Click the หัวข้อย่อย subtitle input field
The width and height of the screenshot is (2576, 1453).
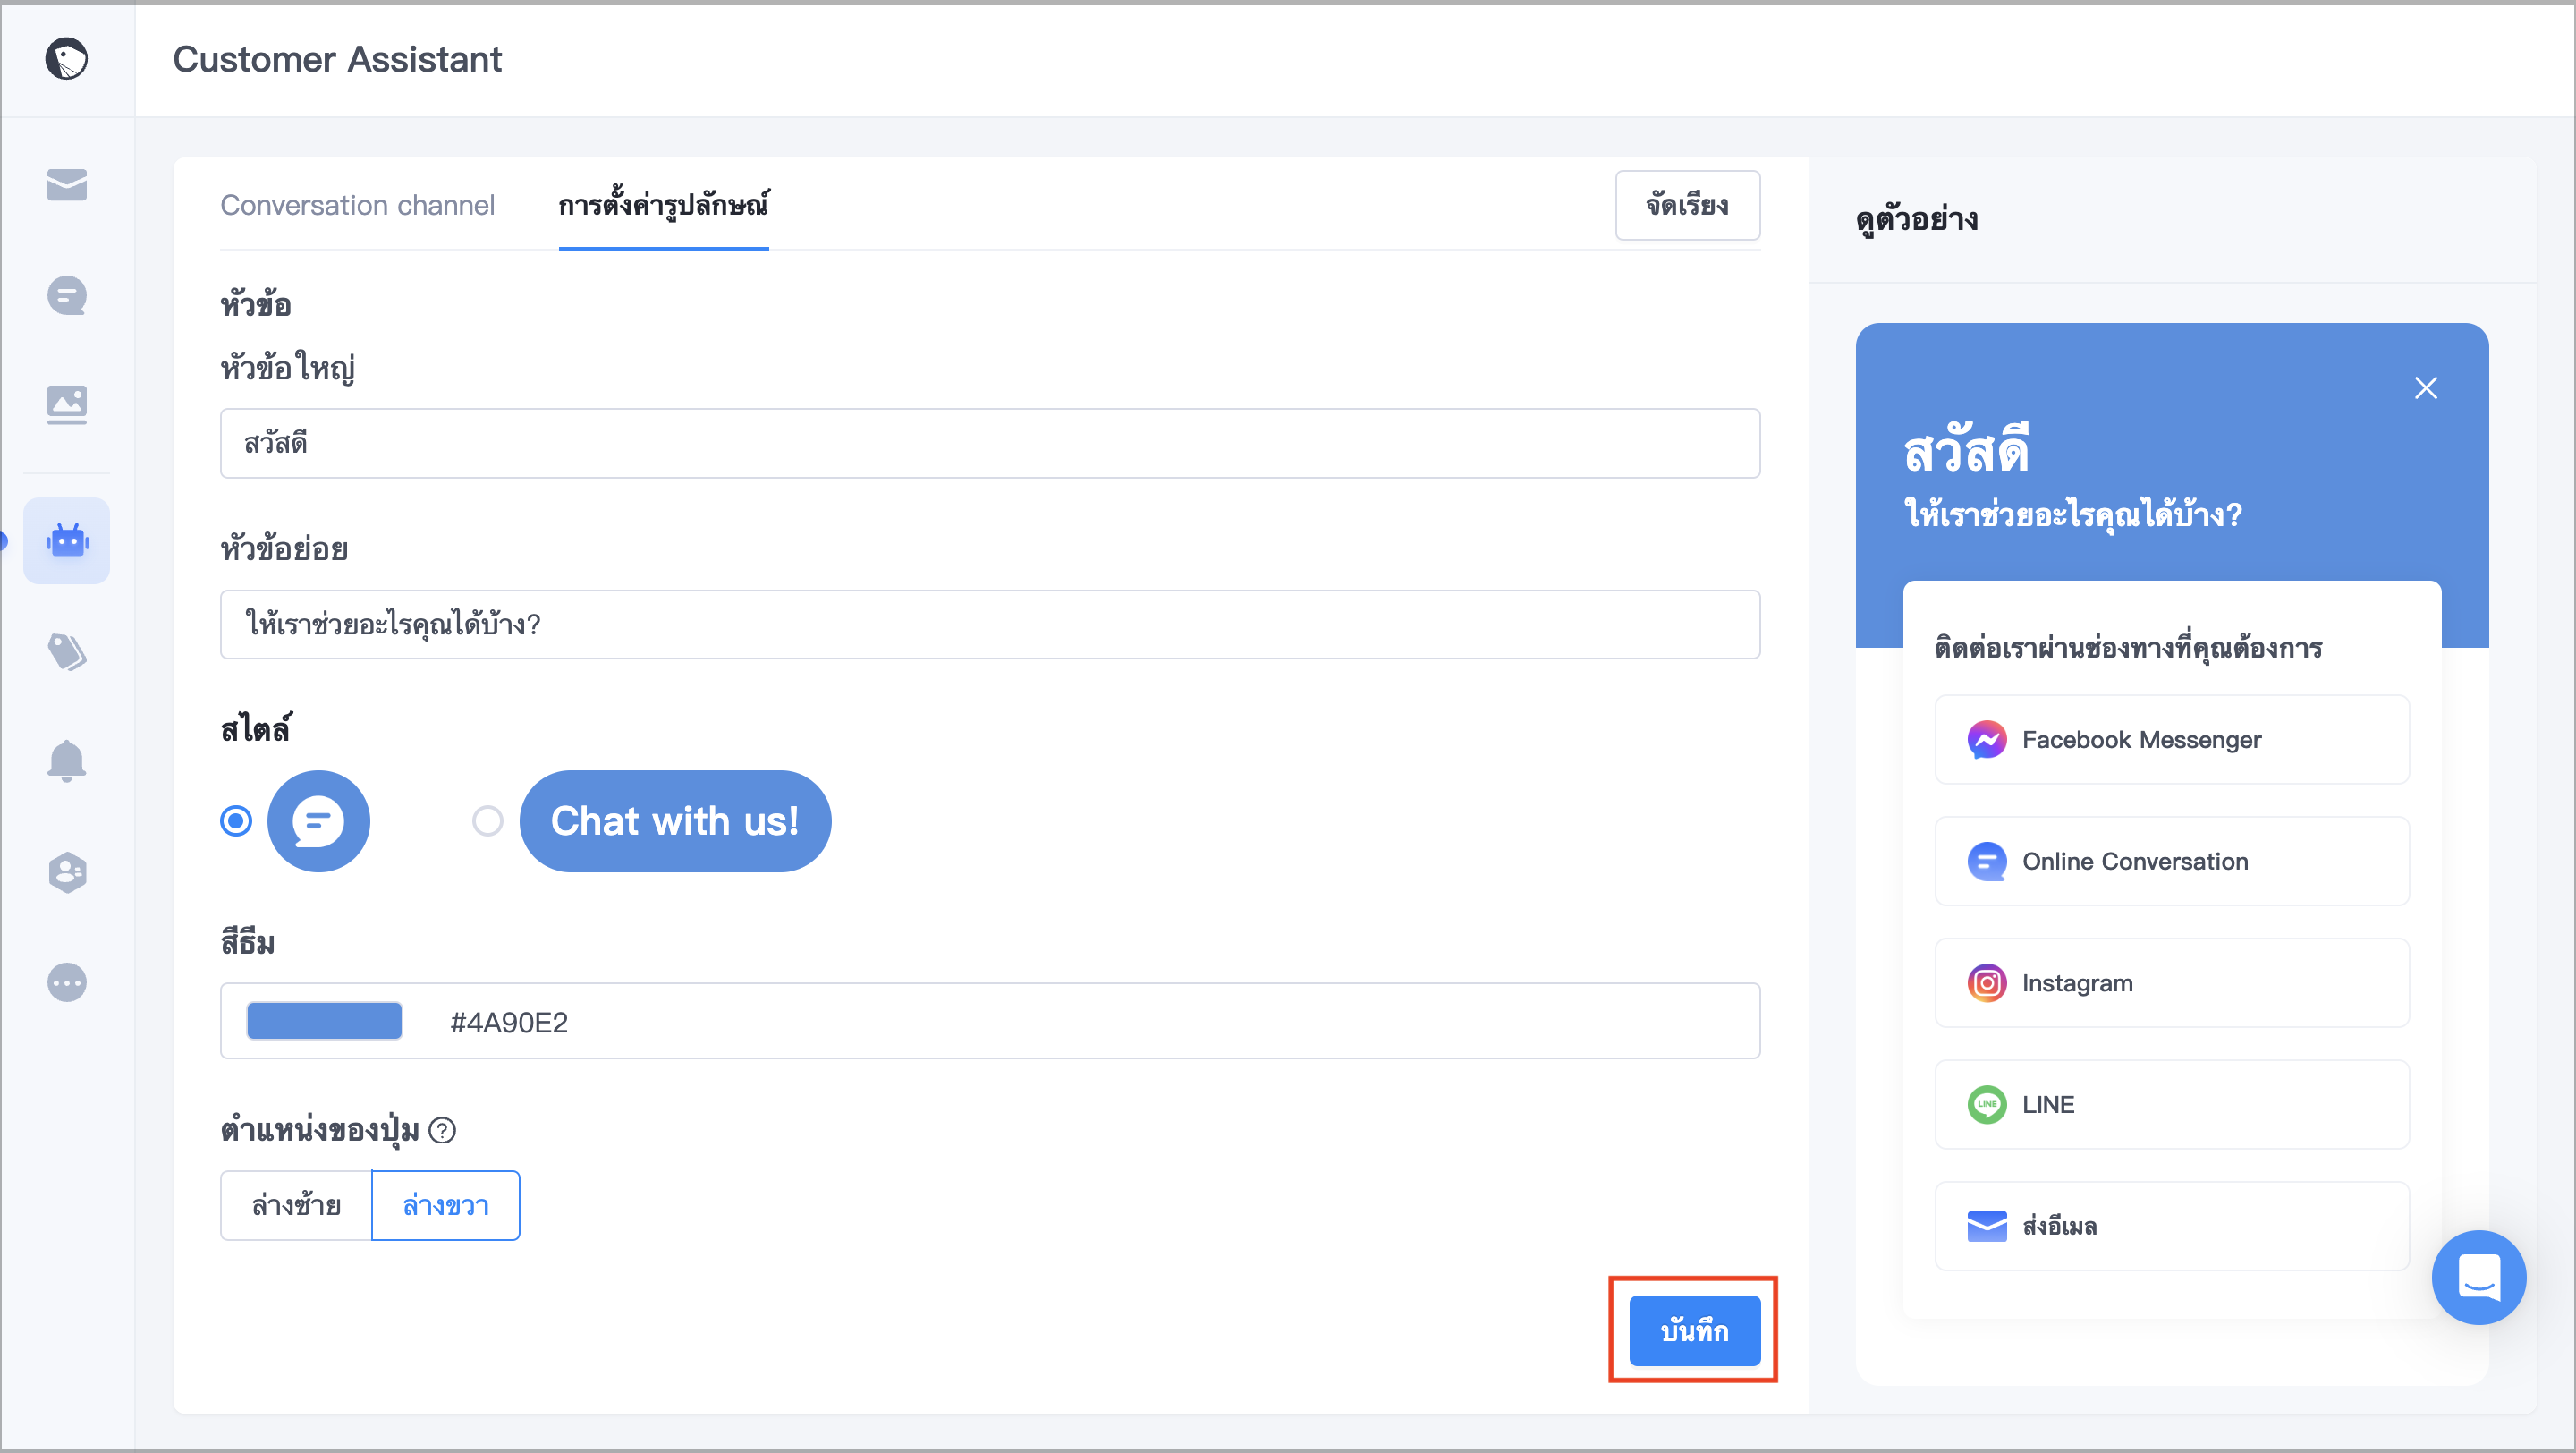click(x=989, y=624)
